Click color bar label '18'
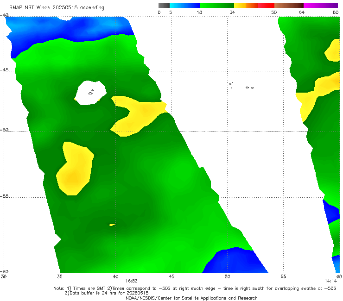This screenshot has width=343, height=301. (x=199, y=13)
